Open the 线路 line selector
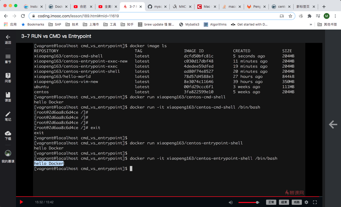The width and height of the screenshot is (341, 207). pyautogui.click(x=297, y=202)
